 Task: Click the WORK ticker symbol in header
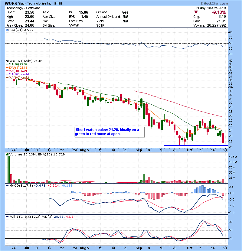[x=11, y=3]
